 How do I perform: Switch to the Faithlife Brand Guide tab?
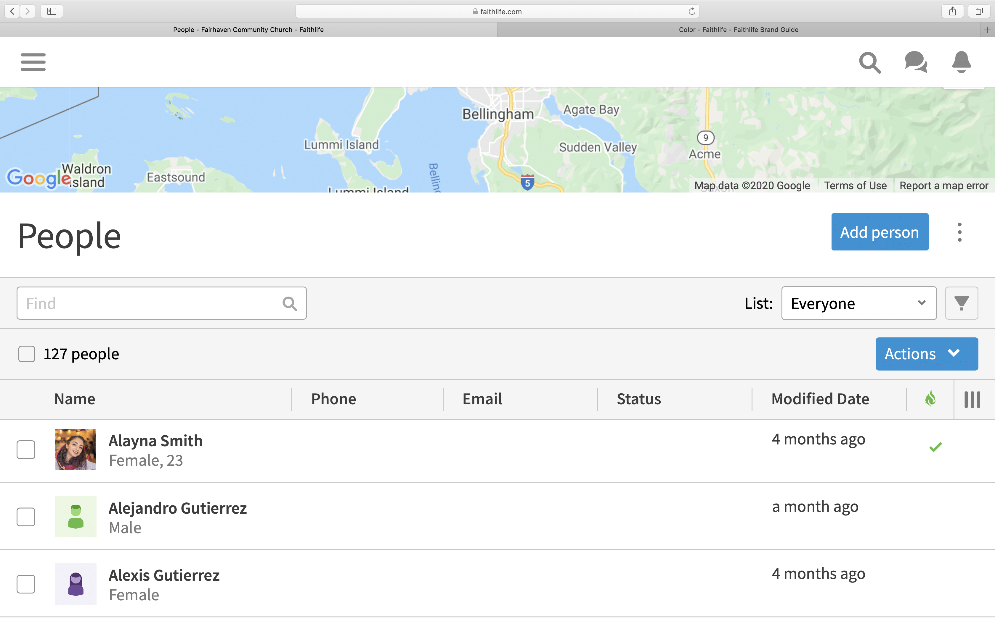pos(739,30)
